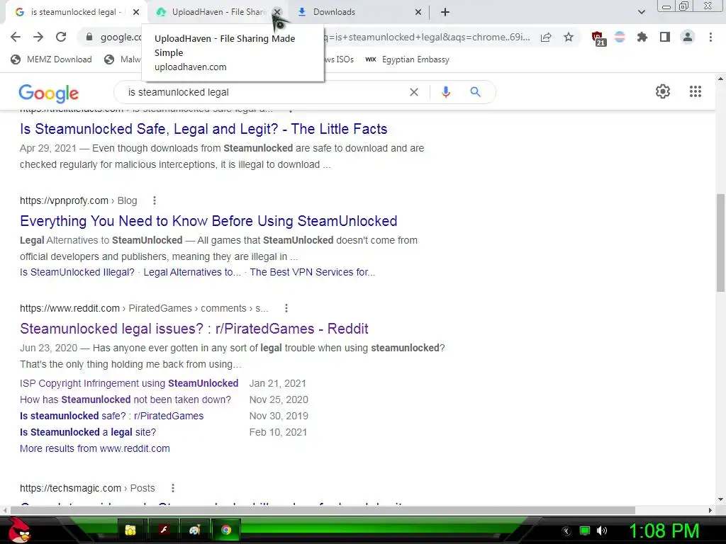This screenshot has width=726, height=544.
Task: Bookmark this page with the star
Action: point(569,37)
